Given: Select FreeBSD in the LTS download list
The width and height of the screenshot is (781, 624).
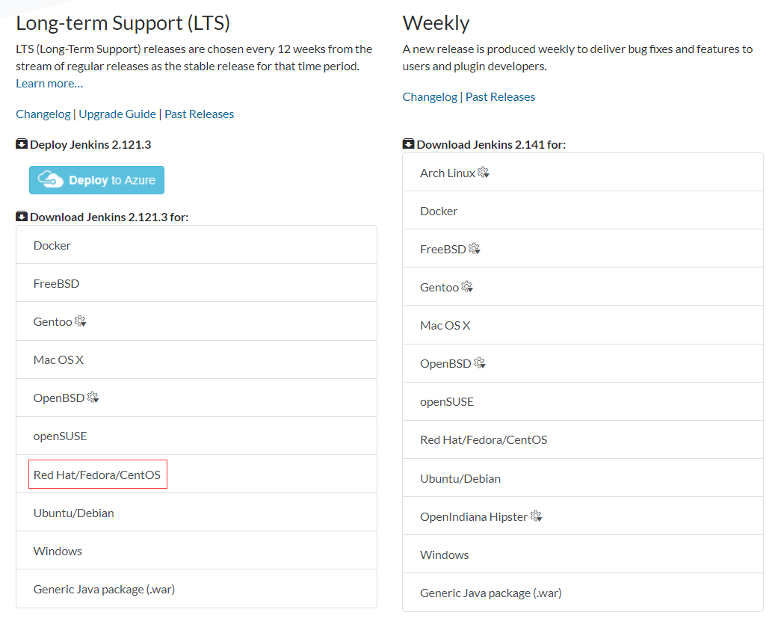Looking at the screenshot, I should [x=197, y=283].
